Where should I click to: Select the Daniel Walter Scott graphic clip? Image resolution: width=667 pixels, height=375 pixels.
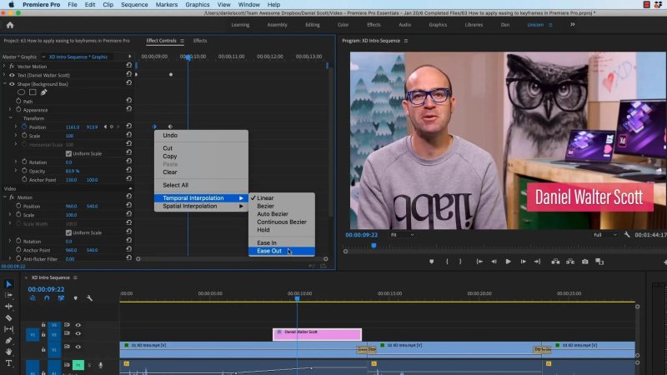(317, 335)
